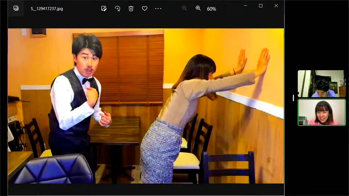
Task: Zoom out using the minus magnifier
Action: pos(184,8)
